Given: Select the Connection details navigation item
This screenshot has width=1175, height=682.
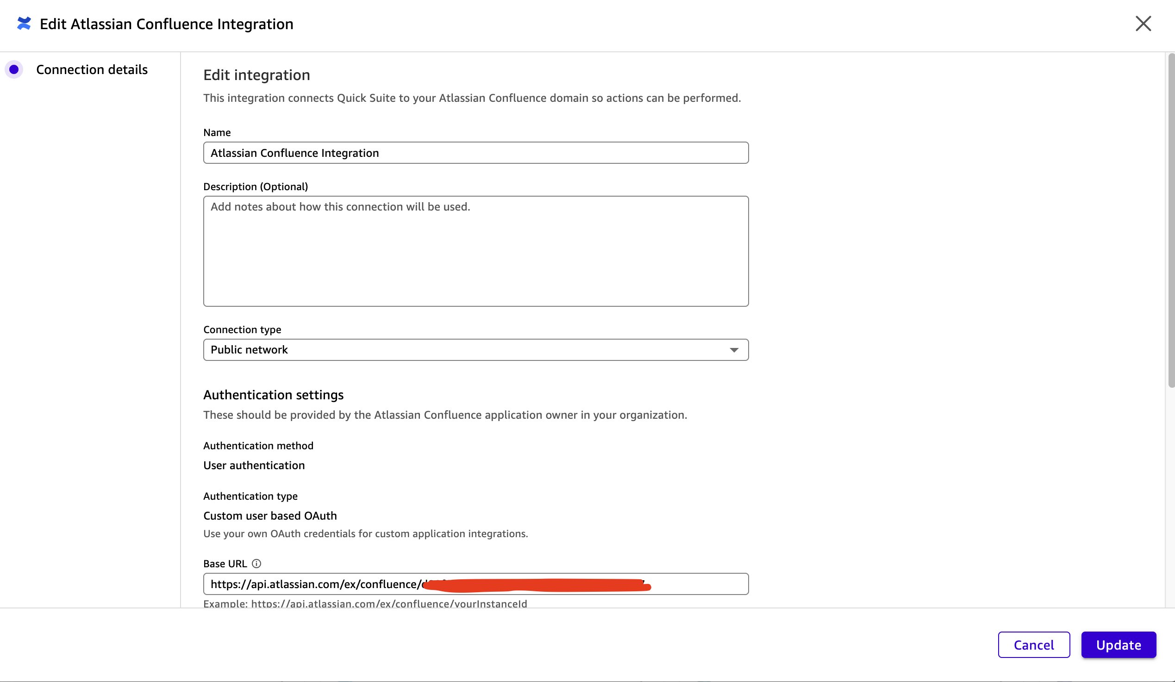Looking at the screenshot, I should (92, 69).
